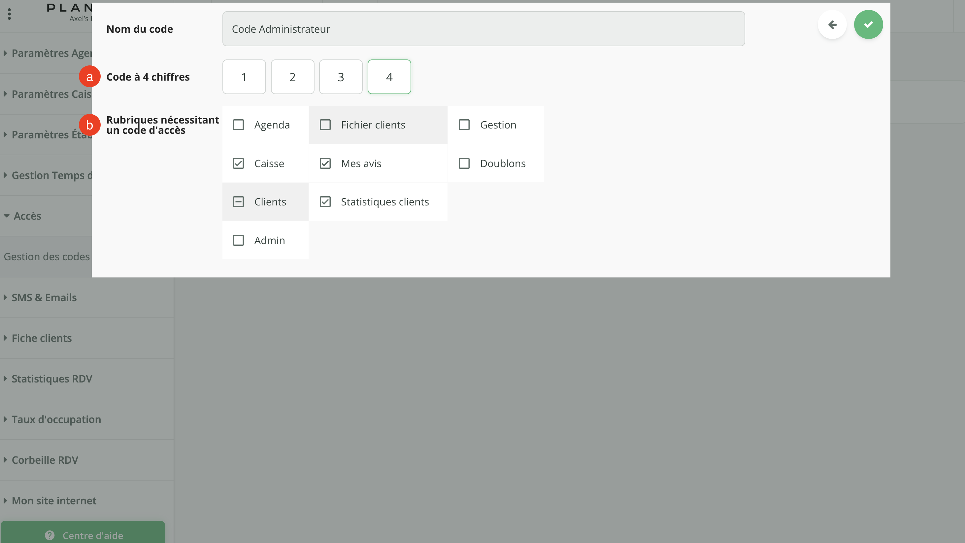Click the Centre d'aide question mark icon

coord(50,535)
